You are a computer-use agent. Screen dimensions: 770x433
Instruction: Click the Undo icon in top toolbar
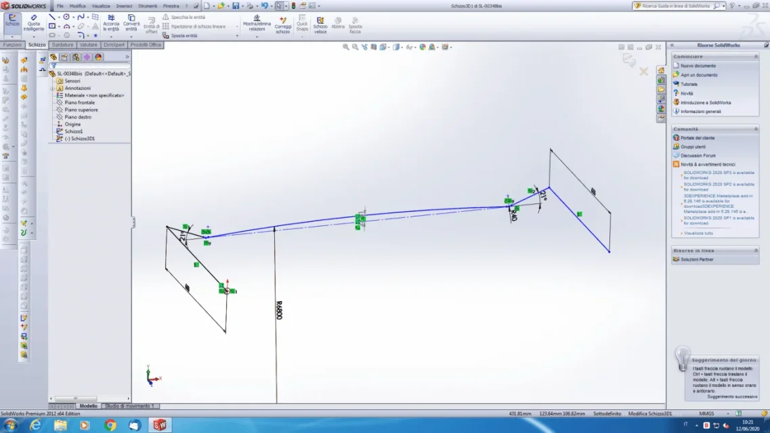pos(265,6)
